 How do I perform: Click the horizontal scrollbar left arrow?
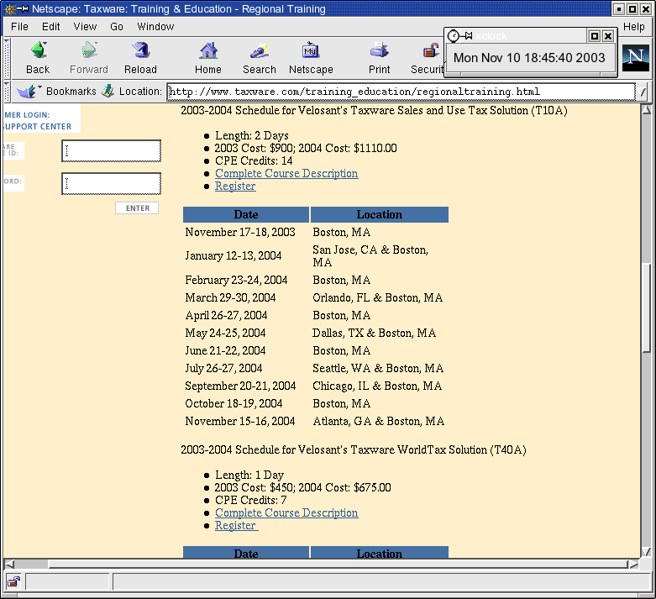pos(9,565)
